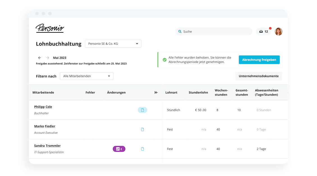The image size is (317, 176).
Task: Open the Personio SE & Co. KG dropdown
Action: 113,44
